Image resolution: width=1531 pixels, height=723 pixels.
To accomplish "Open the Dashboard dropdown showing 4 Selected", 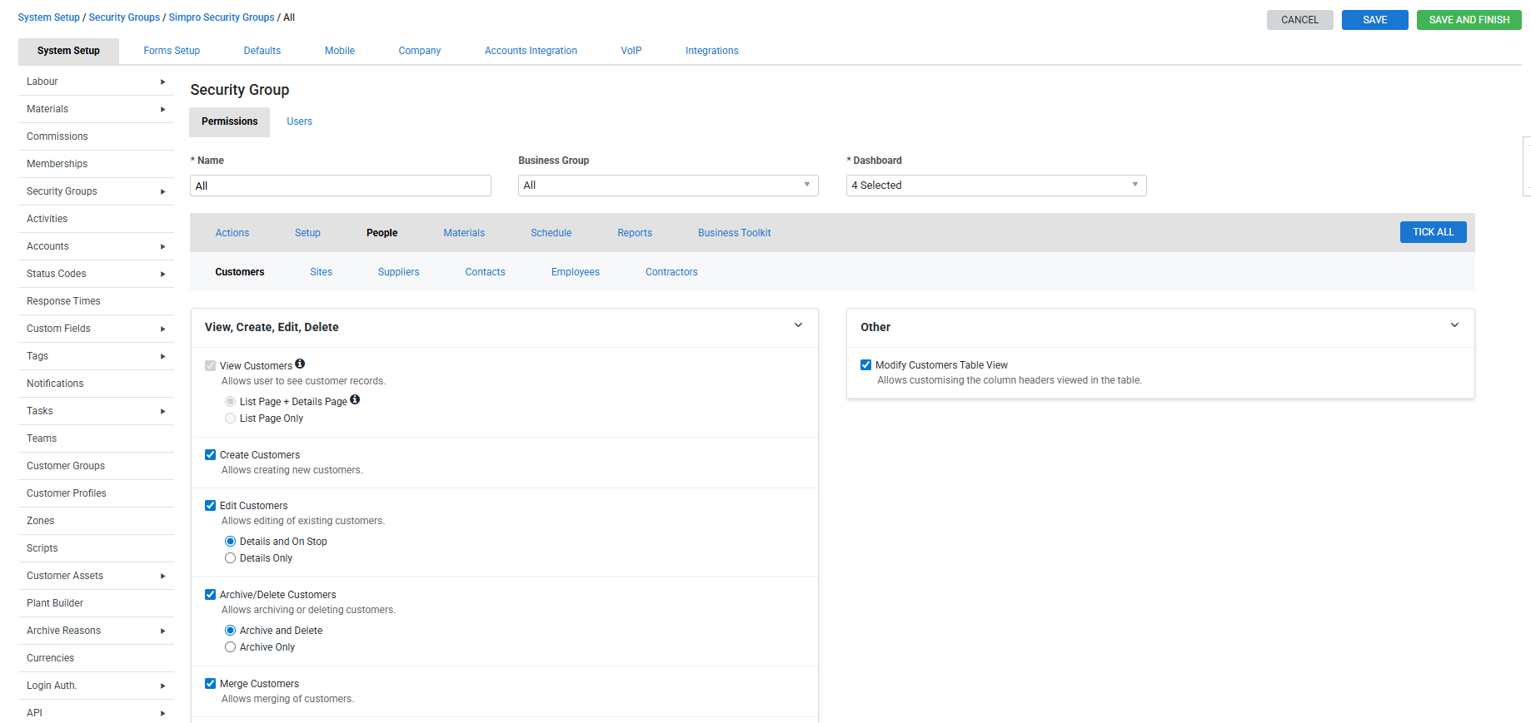I will click(x=995, y=186).
